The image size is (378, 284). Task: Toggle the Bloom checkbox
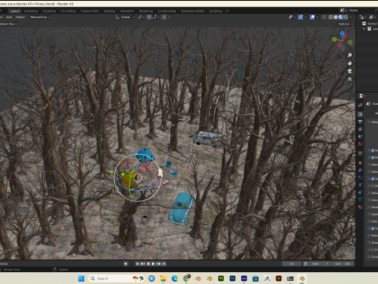(x=372, y=158)
